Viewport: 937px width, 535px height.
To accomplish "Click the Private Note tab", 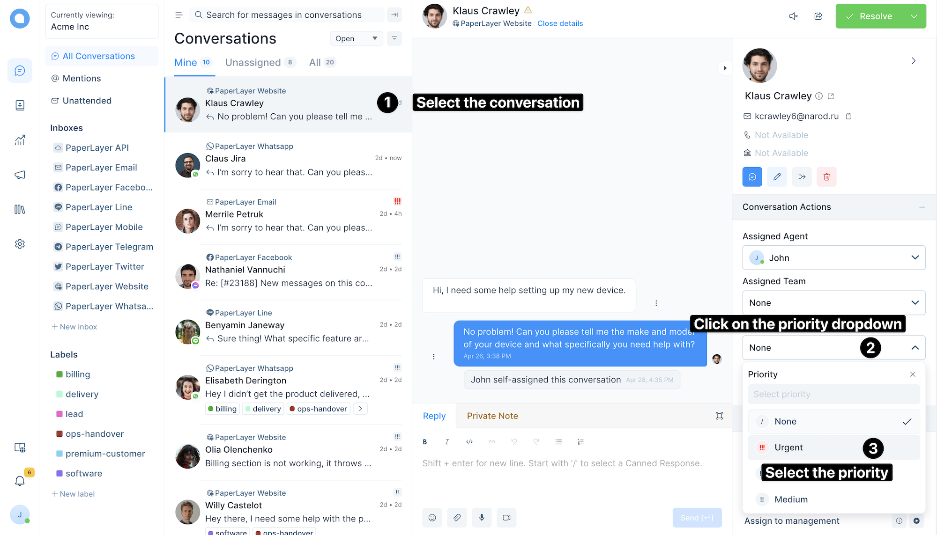I will click(493, 415).
